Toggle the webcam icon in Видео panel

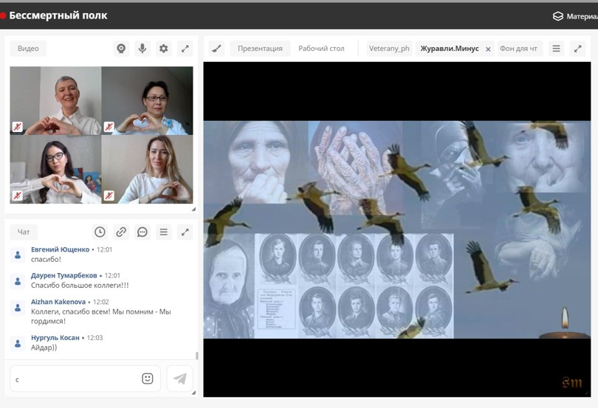(121, 49)
